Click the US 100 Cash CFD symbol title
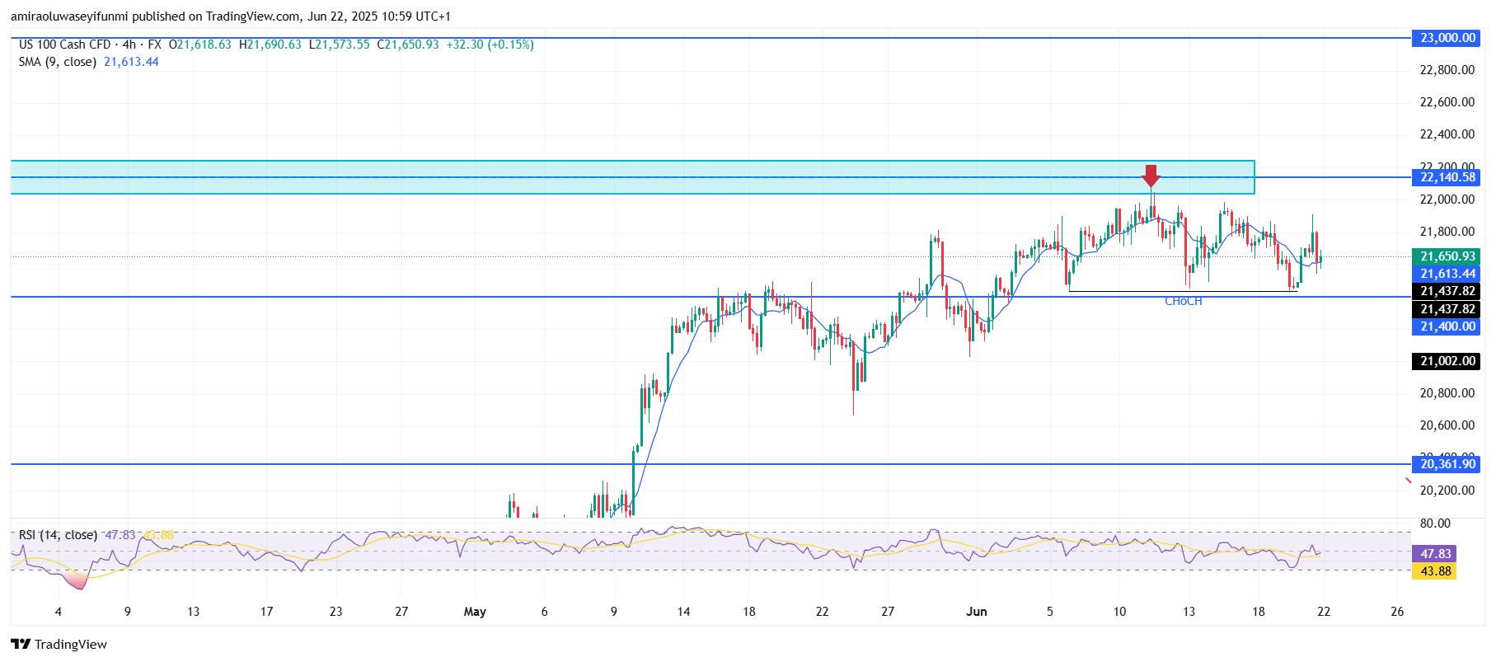 tap(64, 45)
